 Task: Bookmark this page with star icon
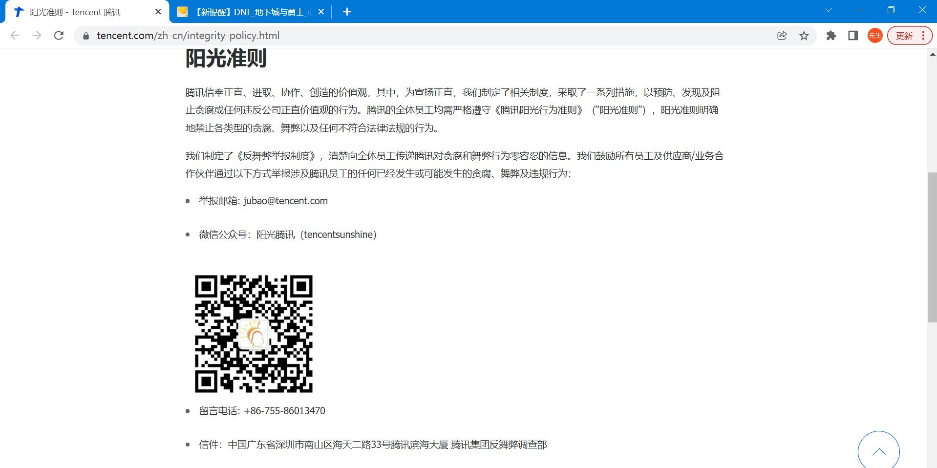[x=804, y=36]
